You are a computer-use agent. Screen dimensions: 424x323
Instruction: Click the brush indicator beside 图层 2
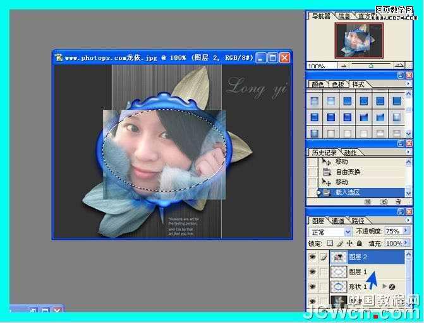324,257
